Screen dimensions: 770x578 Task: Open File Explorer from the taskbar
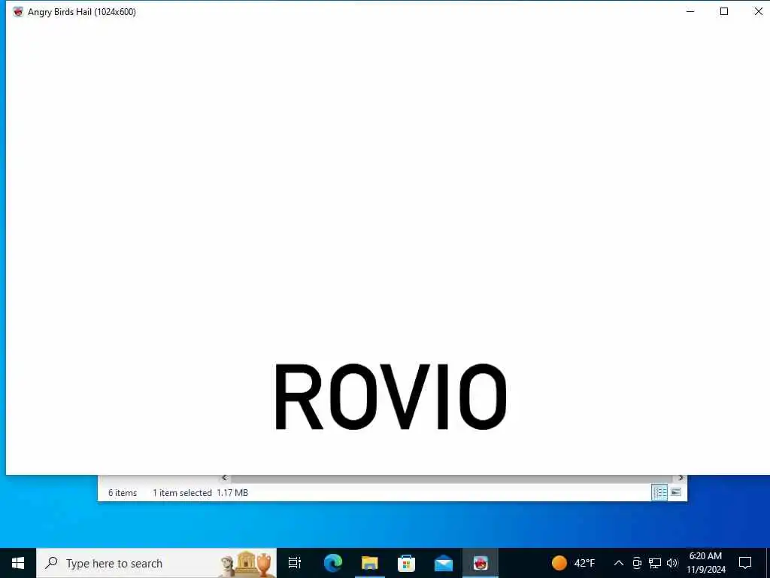tap(369, 563)
